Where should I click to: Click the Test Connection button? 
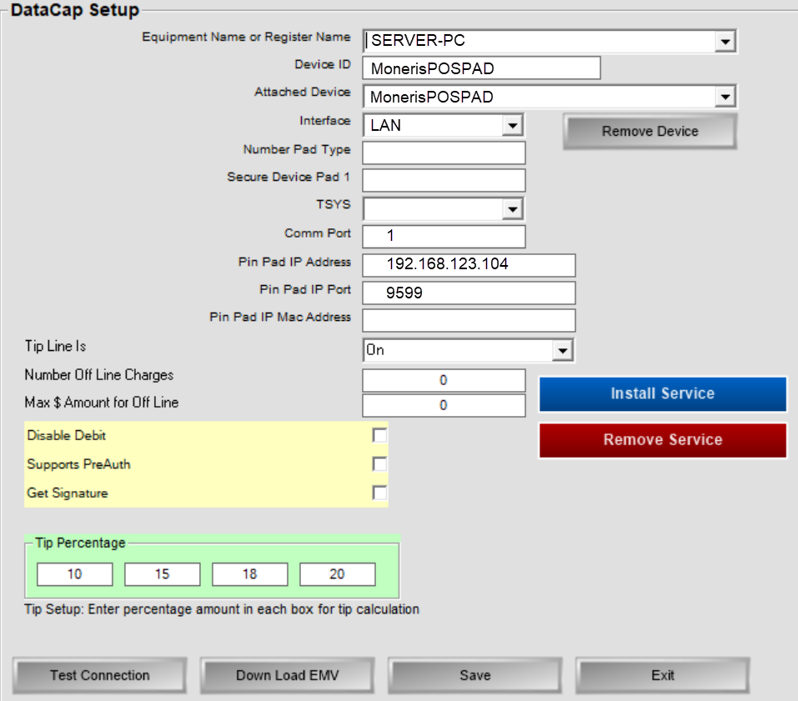(x=100, y=675)
